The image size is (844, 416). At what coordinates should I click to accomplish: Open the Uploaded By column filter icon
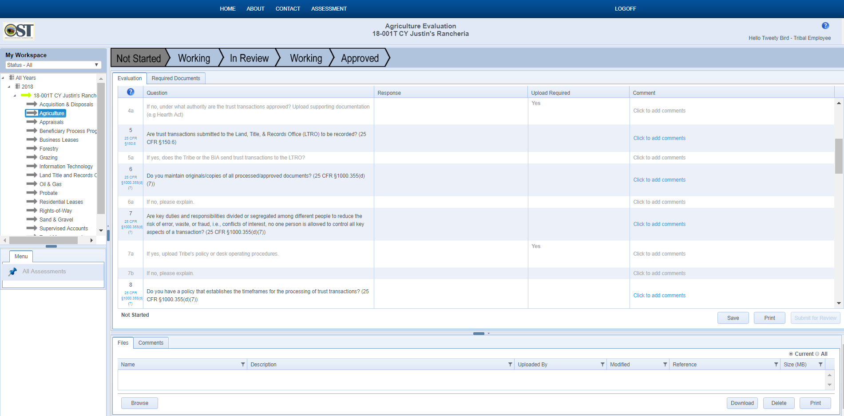[x=602, y=365]
